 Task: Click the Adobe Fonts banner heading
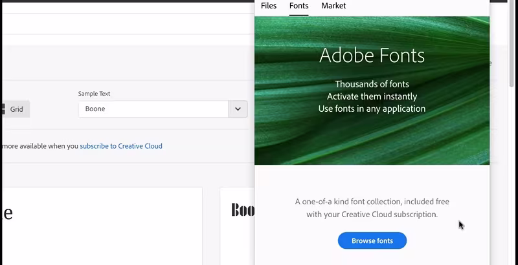click(x=372, y=55)
